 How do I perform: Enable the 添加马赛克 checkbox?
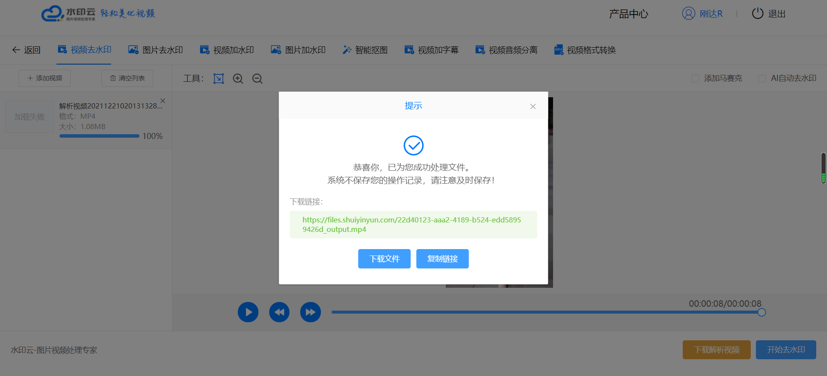(x=695, y=78)
